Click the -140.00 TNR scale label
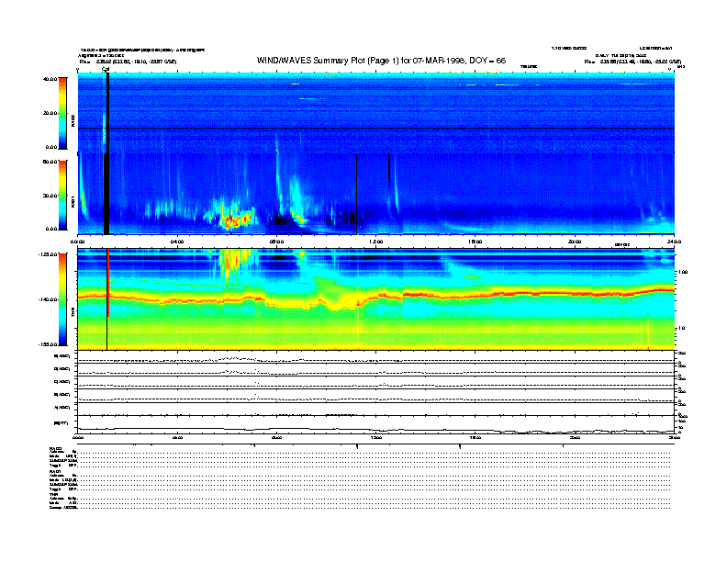Image resolution: width=727 pixels, height=562 pixels. [x=48, y=299]
